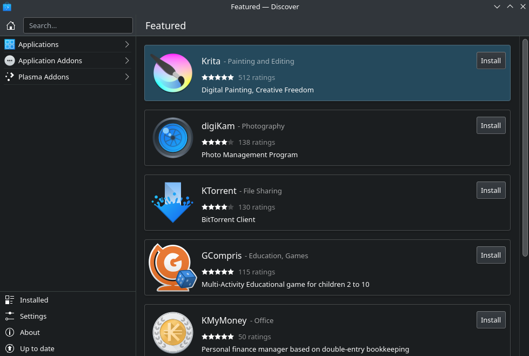Screen dimensions: 529x356
Task: Minimize the Discover window
Action: click(x=497, y=6)
